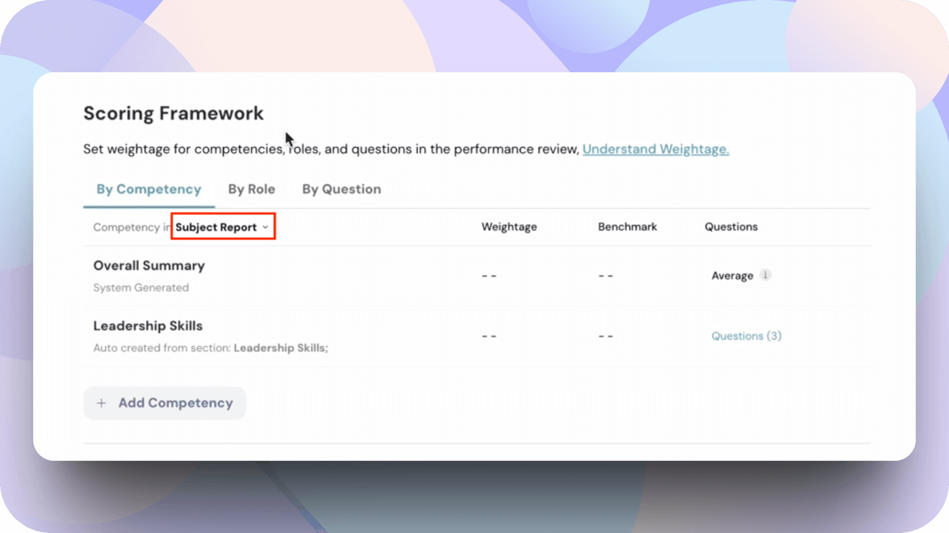
Task: Click the 'Auto created from section' description
Action: point(210,348)
